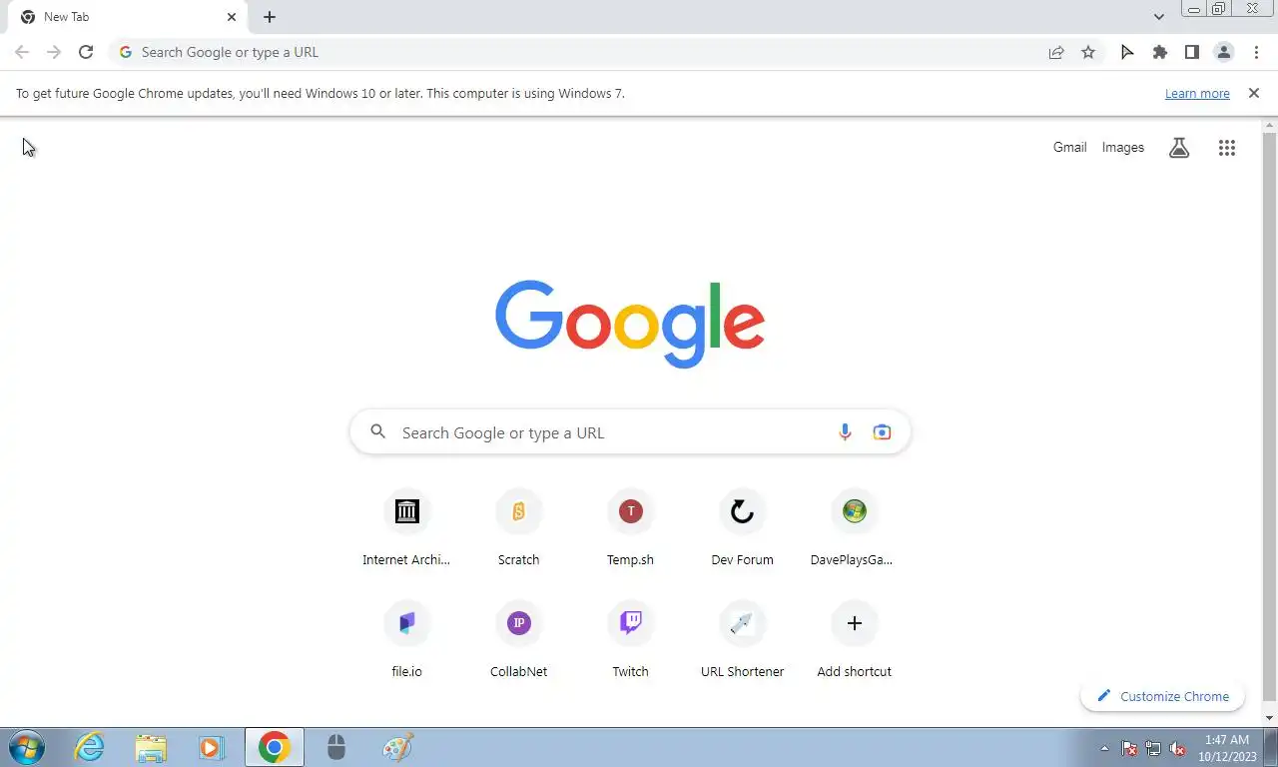Viewport: 1278px width, 767px height.
Task: Open the file.io shortcut
Action: tap(406, 641)
